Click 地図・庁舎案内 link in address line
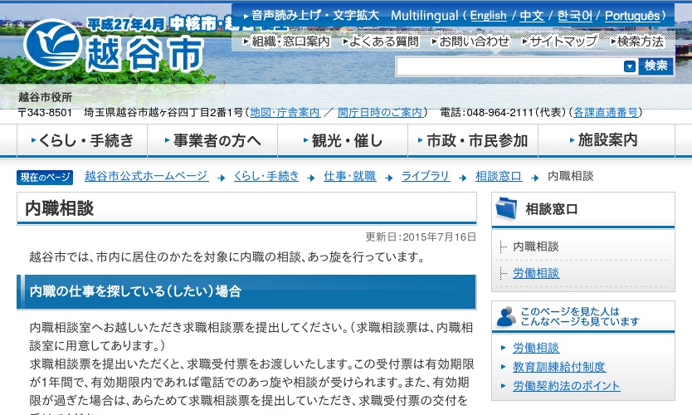 pyautogui.click(x=285, y=113)
